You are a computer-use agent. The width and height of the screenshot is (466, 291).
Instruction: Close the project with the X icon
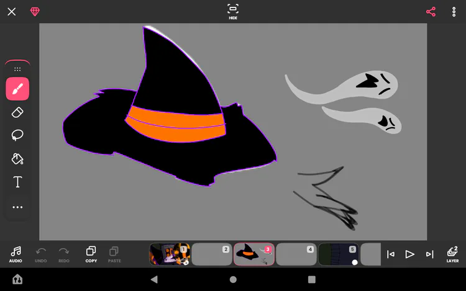(x=12, y=12)
